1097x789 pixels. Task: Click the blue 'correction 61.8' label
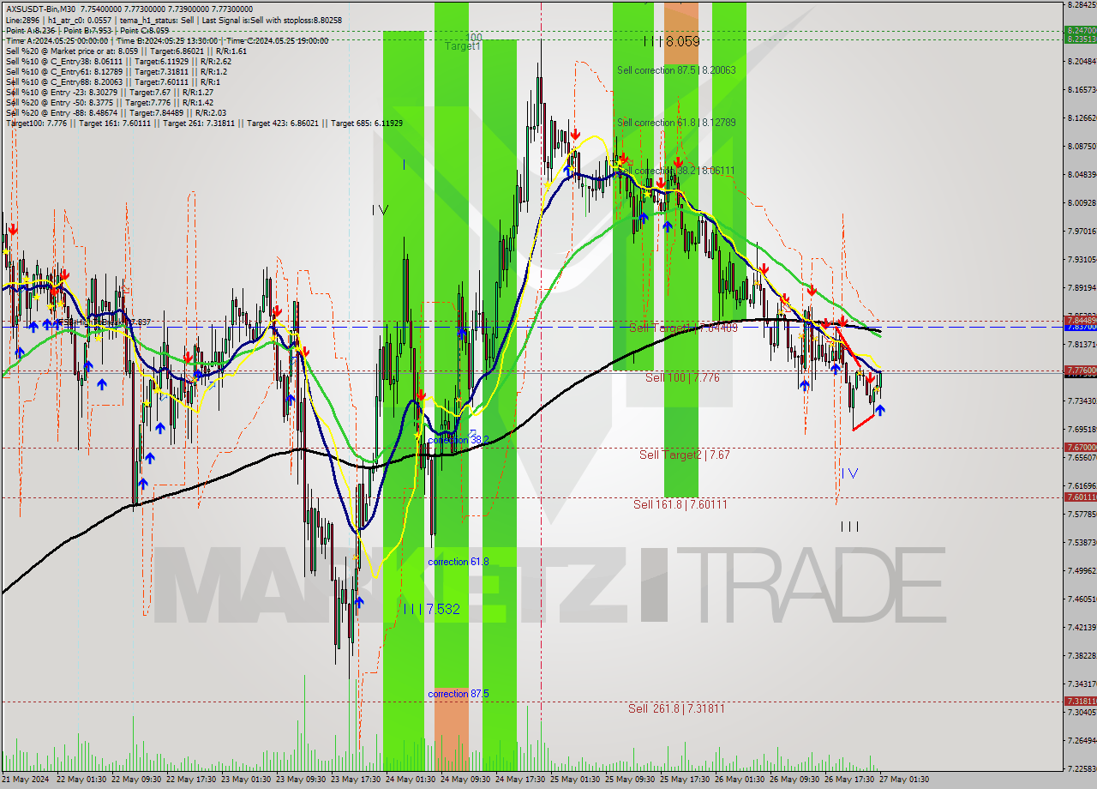pos(458,562)
